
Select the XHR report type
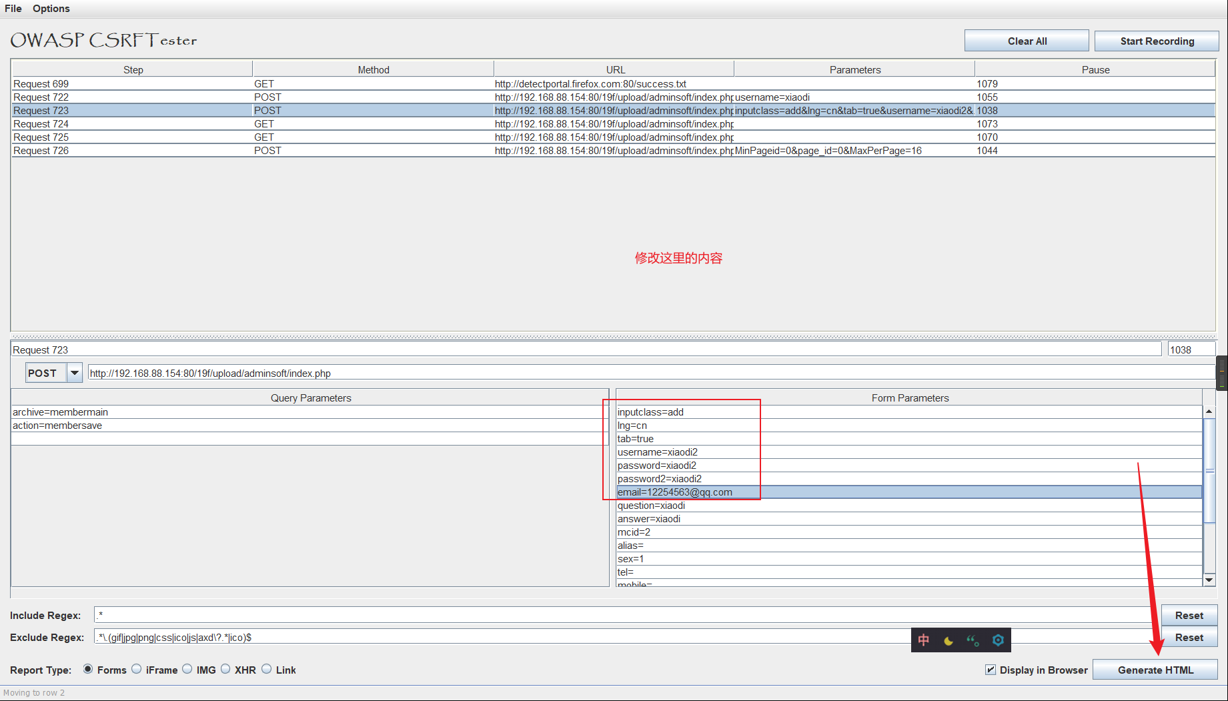tap(225, 669)
